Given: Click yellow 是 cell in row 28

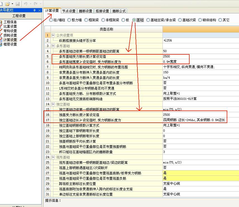Looking at the screenshot, I should click(x=201, y=178).
